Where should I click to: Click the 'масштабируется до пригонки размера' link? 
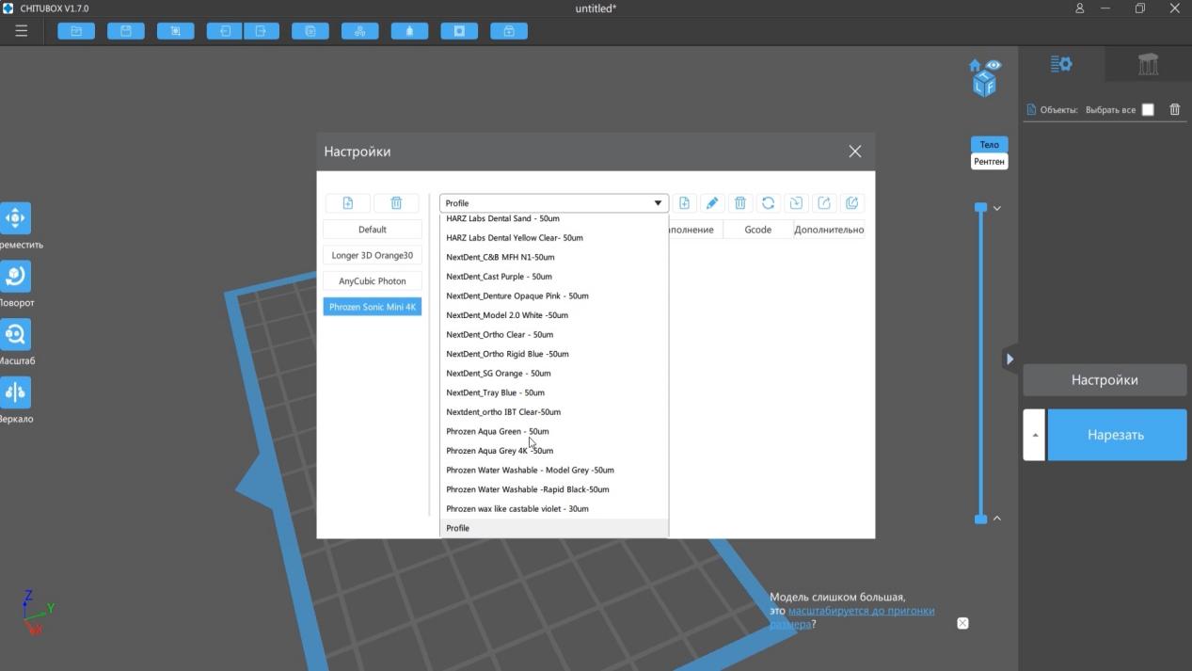click(x=861, y=611)
